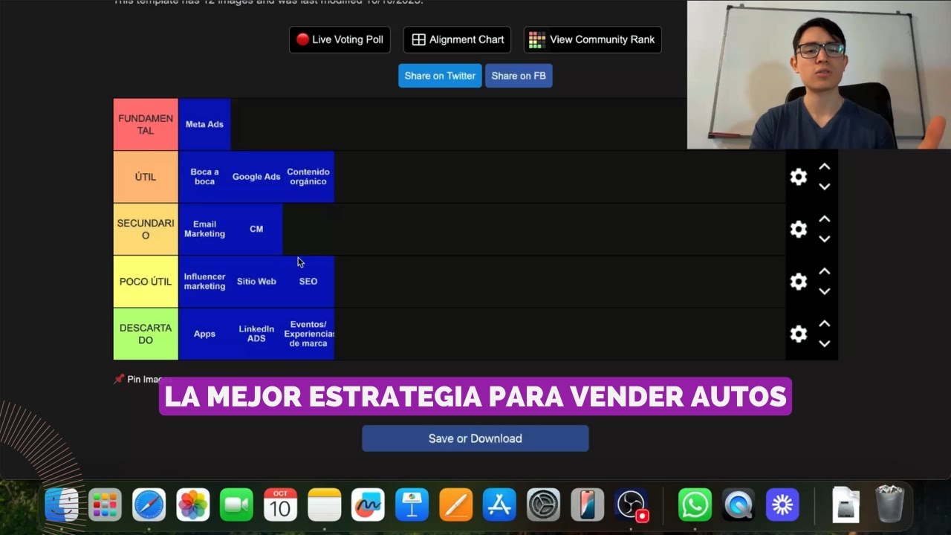Move the ÚTIL tier row up

pos(824,167)
